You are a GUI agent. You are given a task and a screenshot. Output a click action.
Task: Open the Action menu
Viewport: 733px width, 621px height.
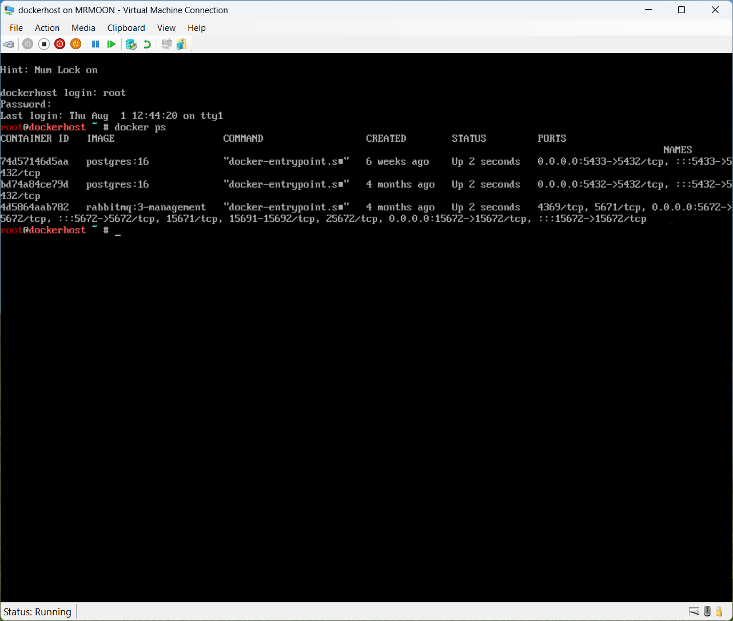pos(47,27)
